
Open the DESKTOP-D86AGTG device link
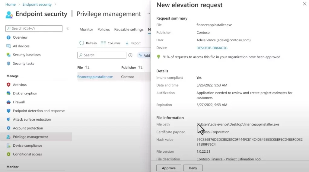click(212, 48)
